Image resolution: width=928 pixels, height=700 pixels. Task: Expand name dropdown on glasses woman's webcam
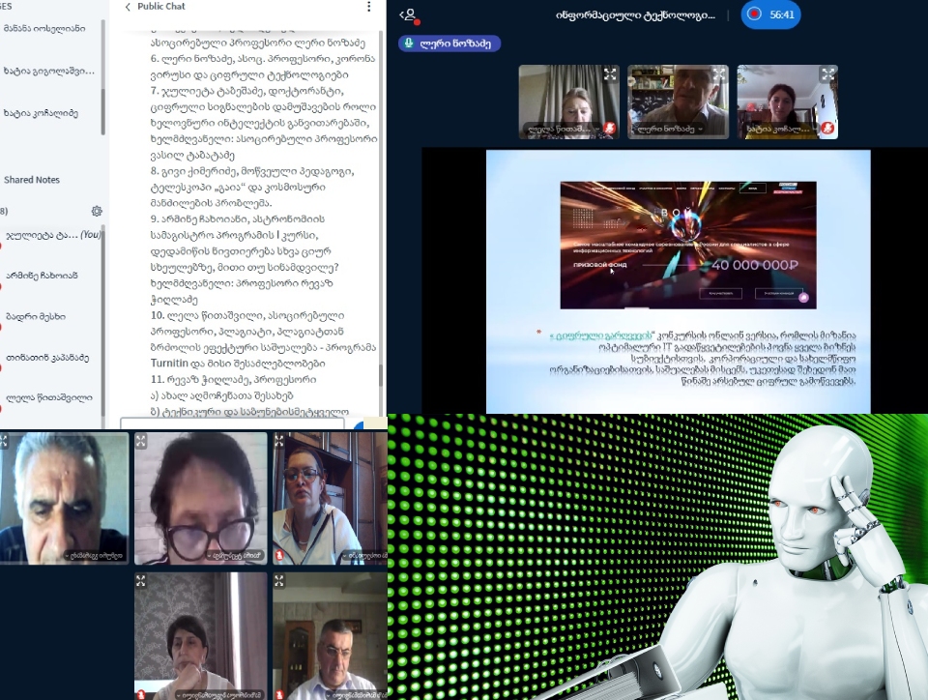point(208,556)
